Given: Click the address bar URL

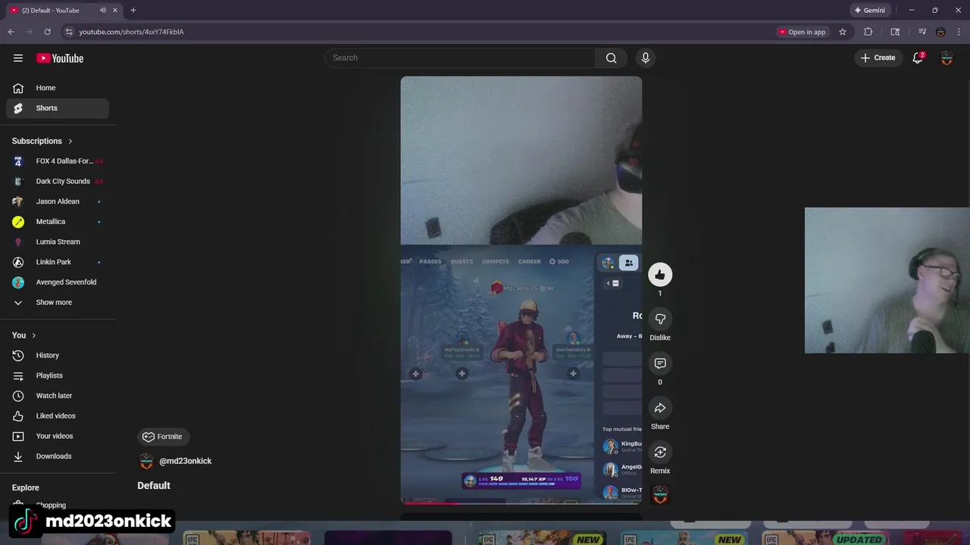Looking at the screenshot, I should pos(131,32).
